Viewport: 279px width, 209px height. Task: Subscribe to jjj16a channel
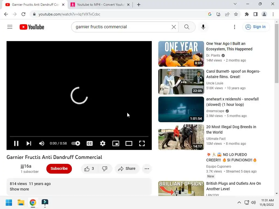(59, 168)
